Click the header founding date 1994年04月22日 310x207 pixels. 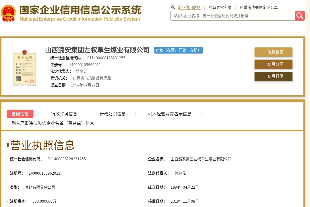pos(85,85)
